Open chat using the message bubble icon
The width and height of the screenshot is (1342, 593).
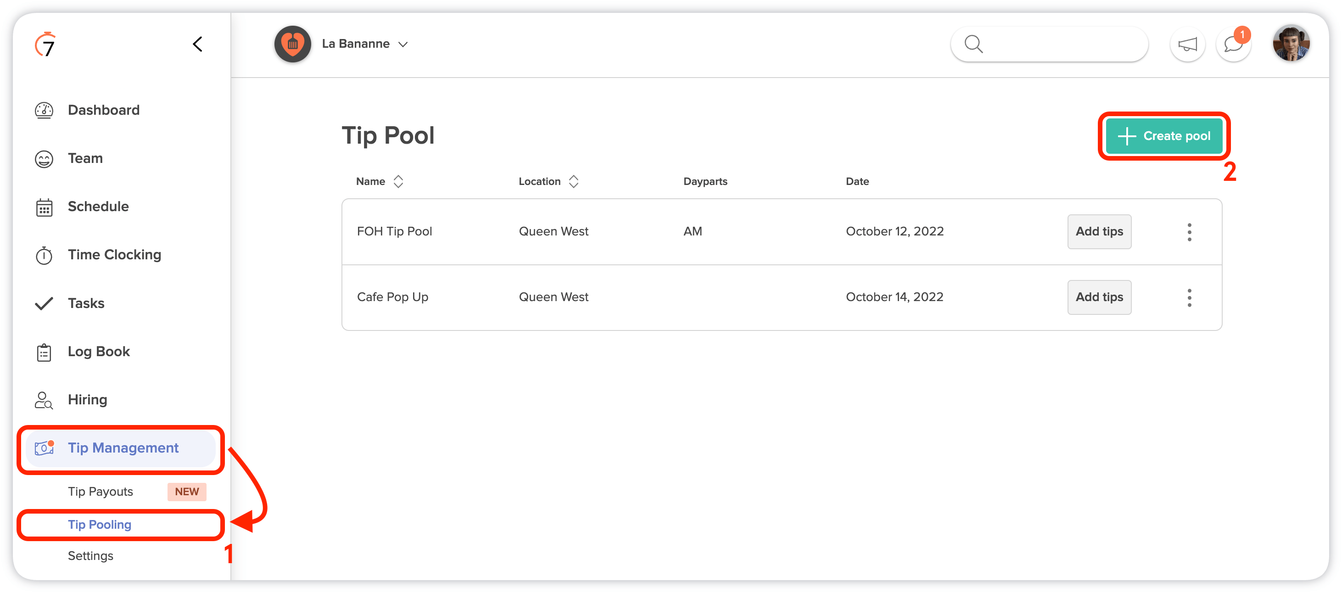[1233, 45]
